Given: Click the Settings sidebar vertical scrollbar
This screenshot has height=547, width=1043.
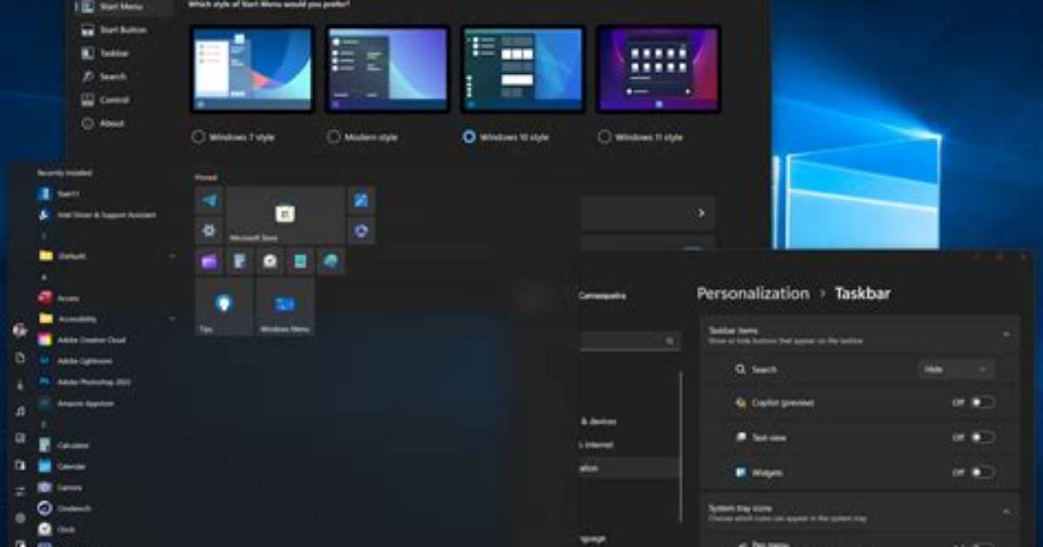Looking at the screenshot, I should coord(680,447).
